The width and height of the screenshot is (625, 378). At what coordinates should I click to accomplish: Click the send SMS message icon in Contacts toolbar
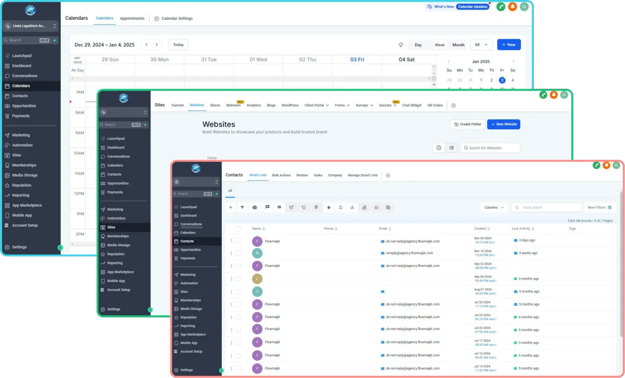coord(267,208)
